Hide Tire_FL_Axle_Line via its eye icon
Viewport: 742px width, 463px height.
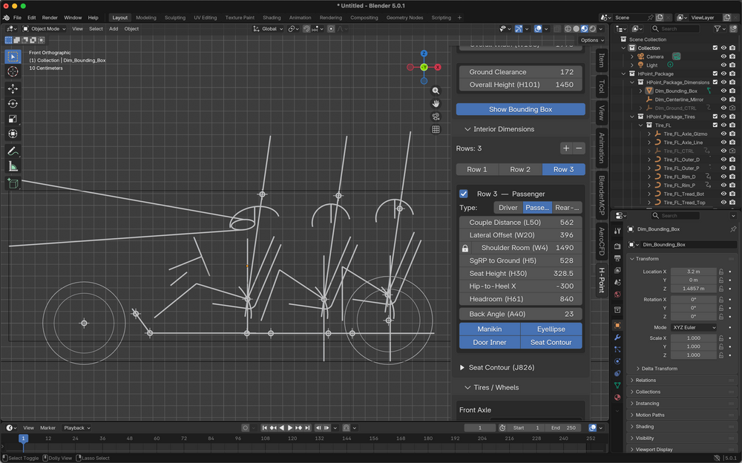(723, 142)
